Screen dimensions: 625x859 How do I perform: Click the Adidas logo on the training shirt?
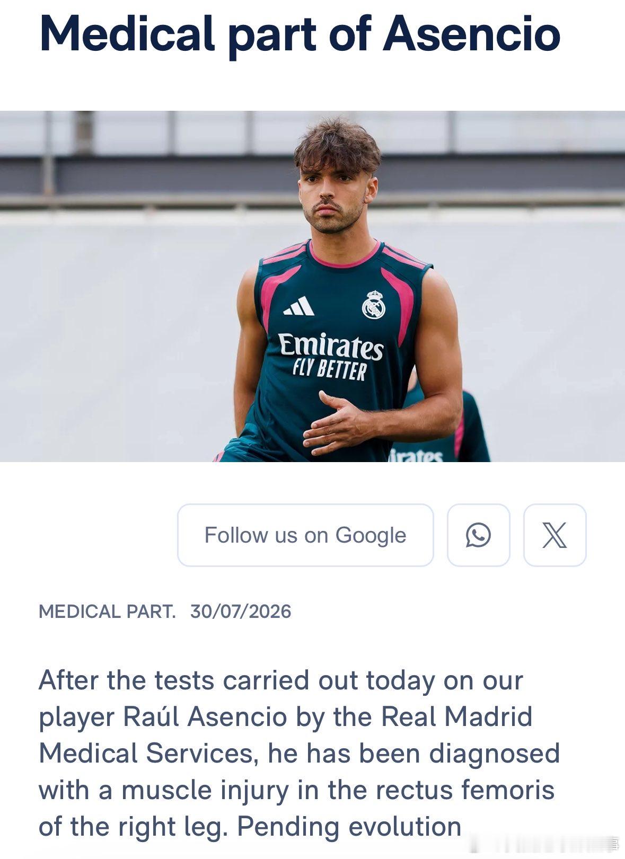coord(298,306)
